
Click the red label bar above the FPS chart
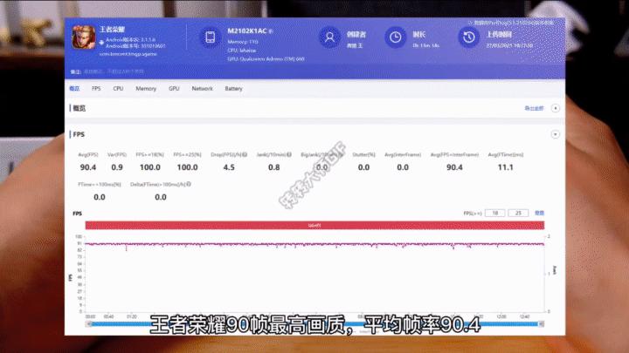click(x=314, y=226)
